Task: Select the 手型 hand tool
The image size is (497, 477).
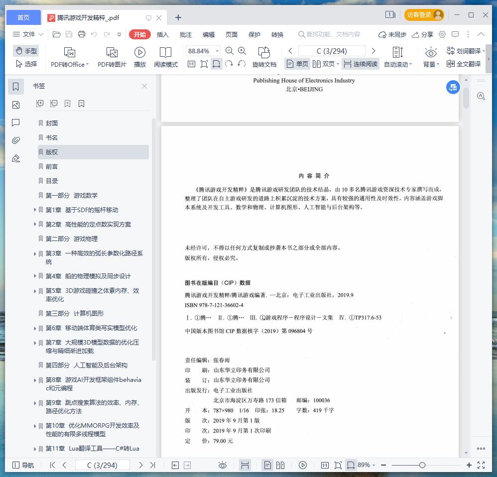Action: click(x=26, y=51)
